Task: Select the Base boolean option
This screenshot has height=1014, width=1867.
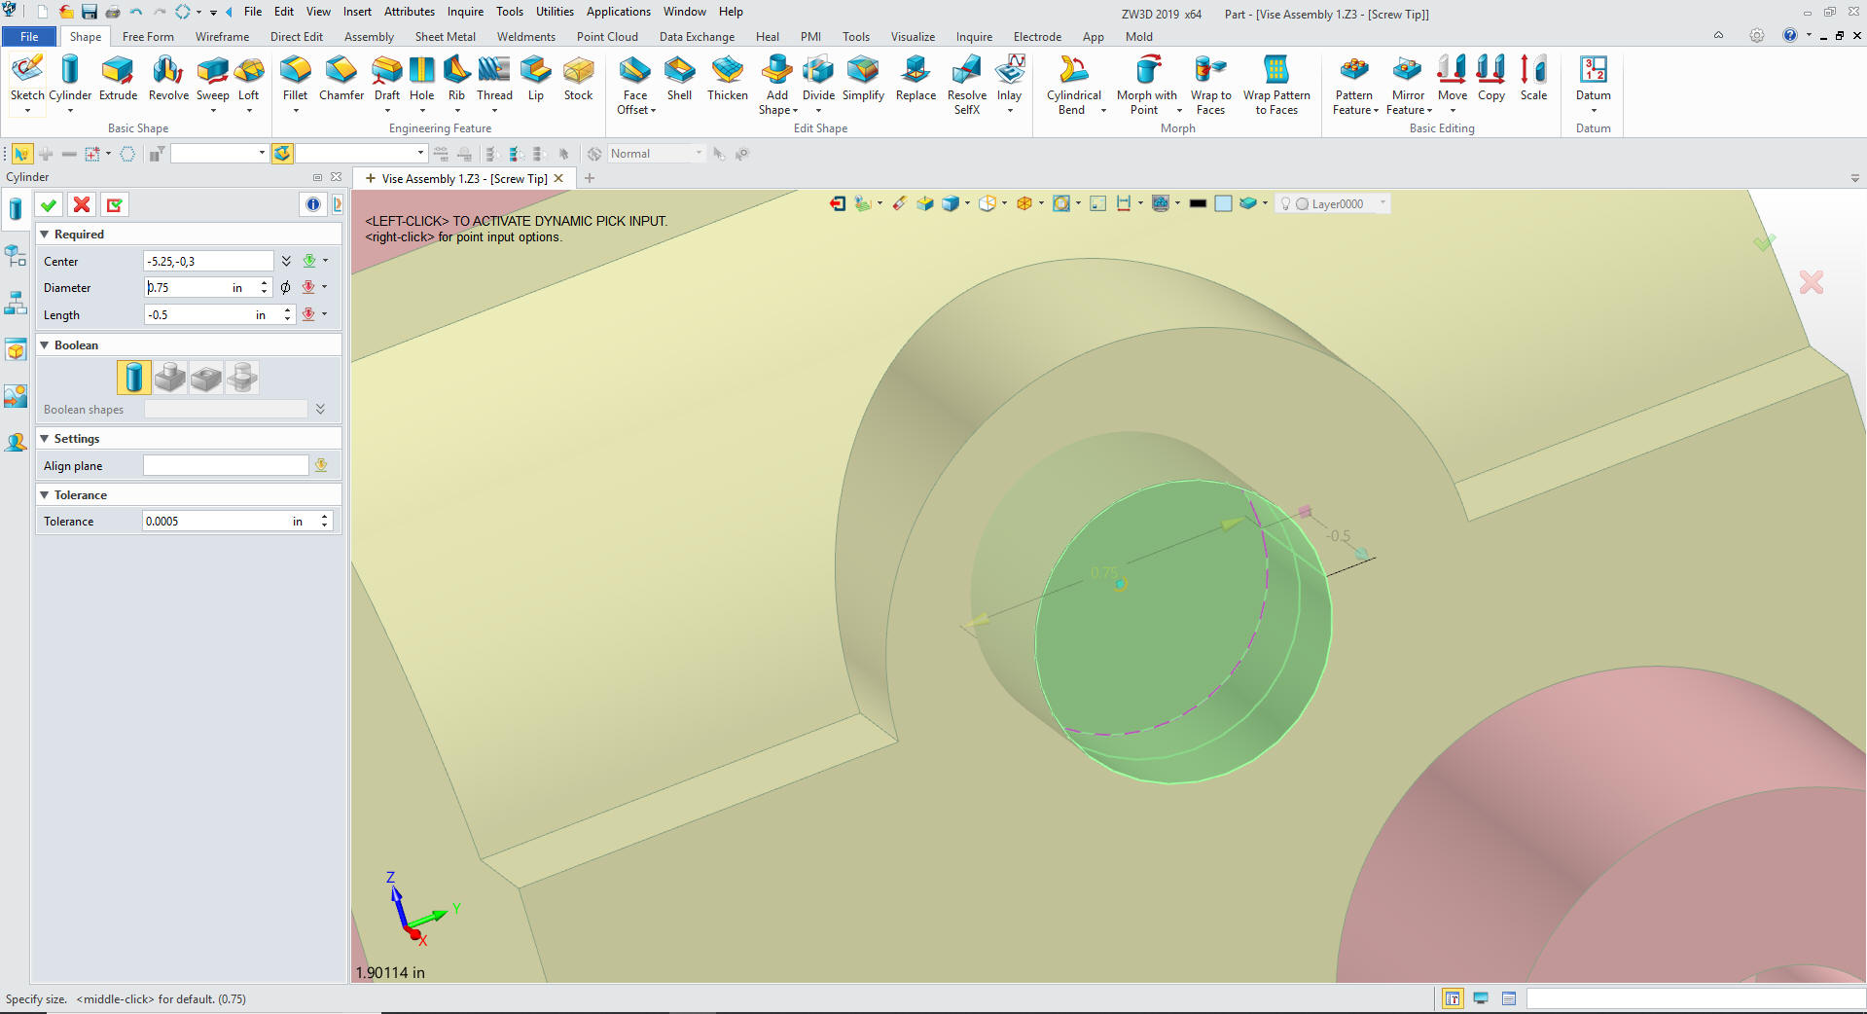Action: pyautogui.click(x=134, y=378)
